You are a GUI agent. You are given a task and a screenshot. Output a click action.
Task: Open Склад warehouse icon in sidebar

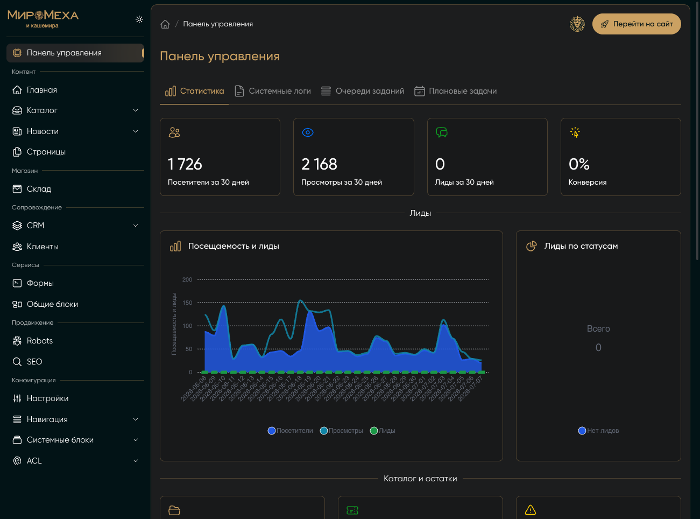[x=17, y=189]
